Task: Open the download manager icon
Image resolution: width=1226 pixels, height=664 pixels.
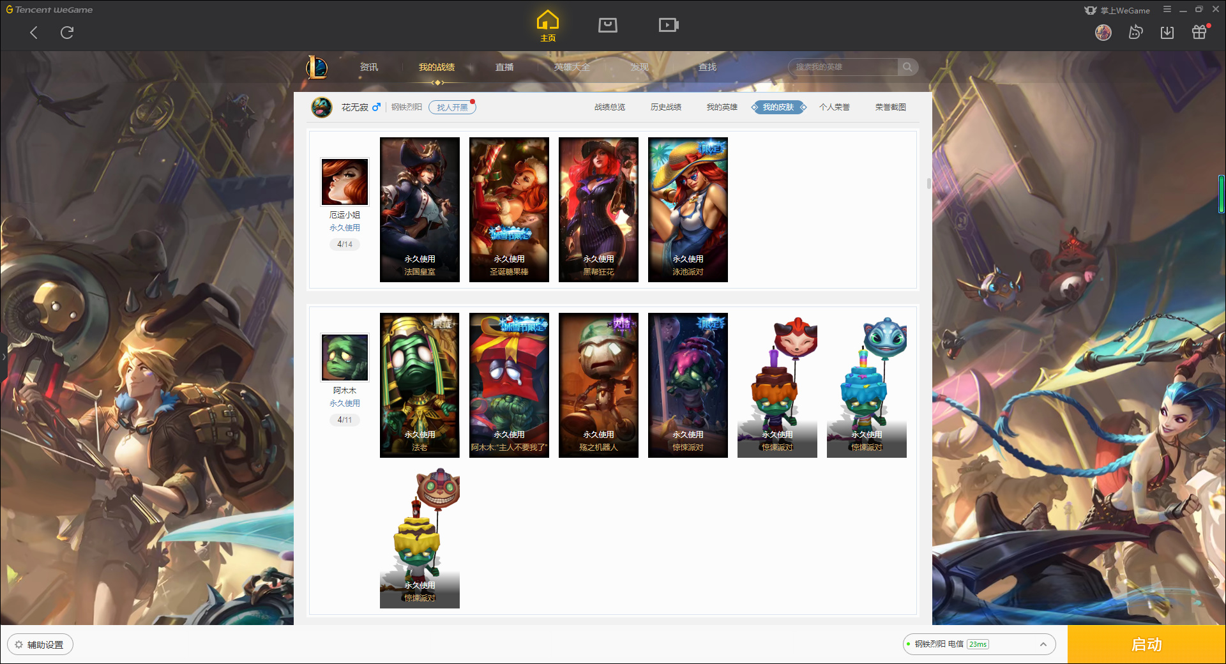Action: click(x=1167, y=33)
